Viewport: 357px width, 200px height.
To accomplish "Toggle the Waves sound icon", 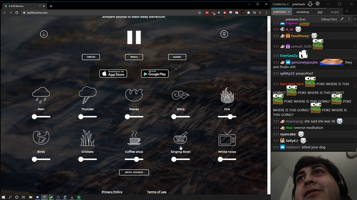I will (x=134, y=95).
